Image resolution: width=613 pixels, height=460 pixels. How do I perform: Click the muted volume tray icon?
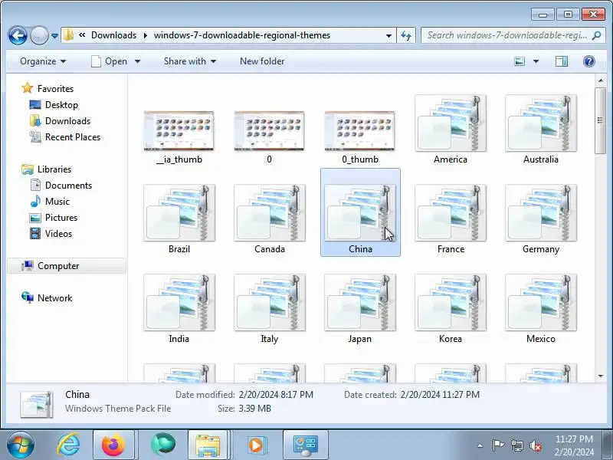point(536,445)
